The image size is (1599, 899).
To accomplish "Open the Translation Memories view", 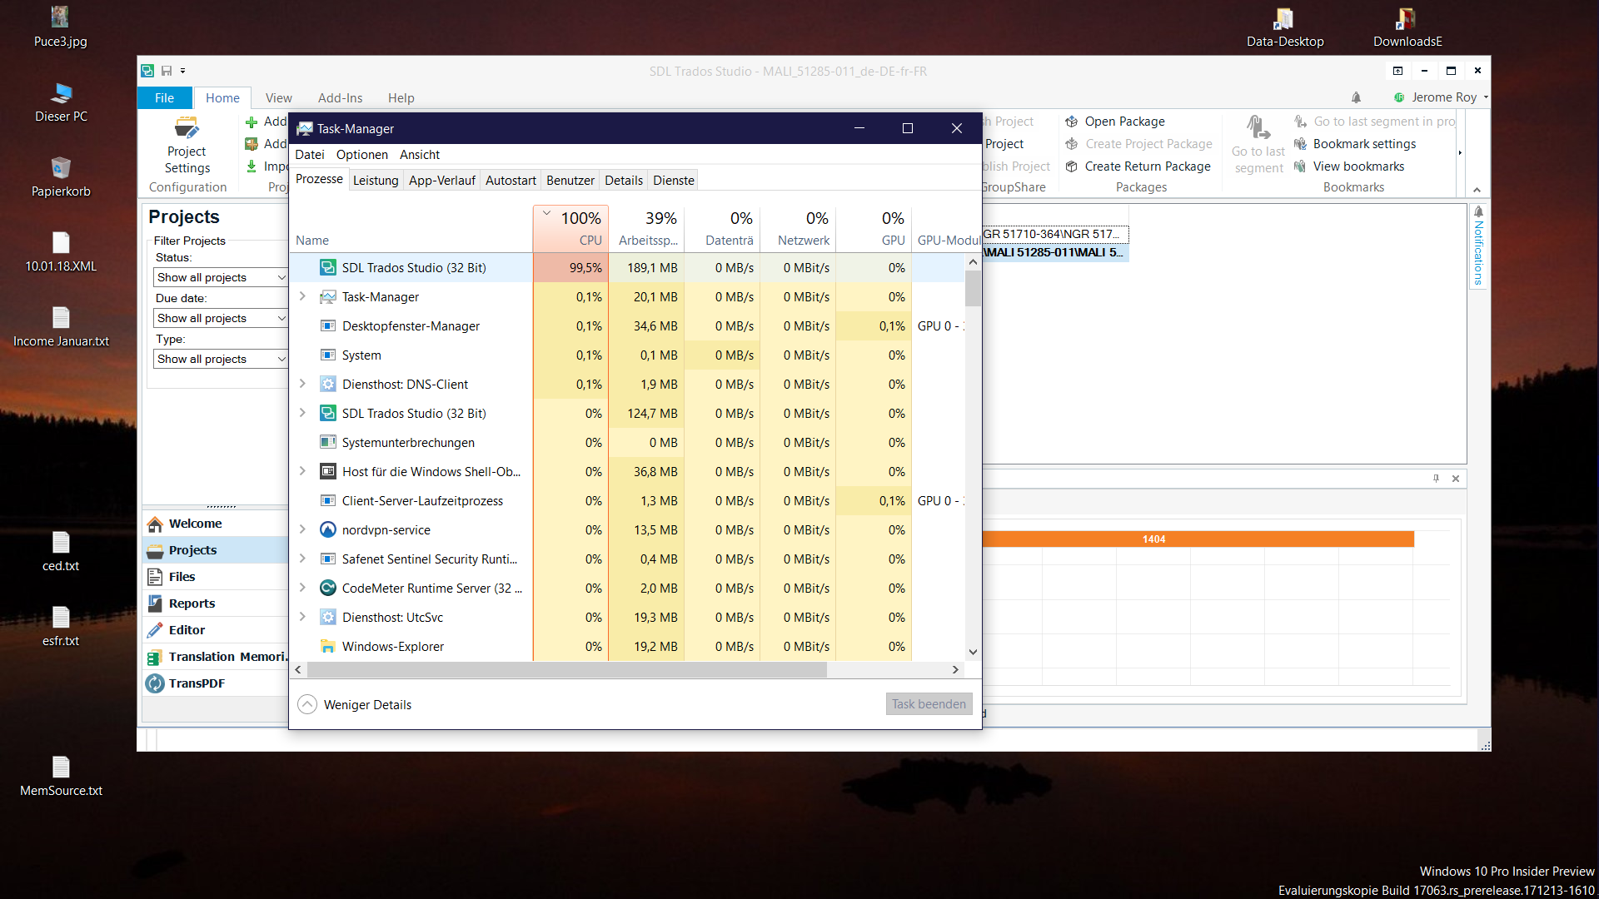I will point(216,657).
